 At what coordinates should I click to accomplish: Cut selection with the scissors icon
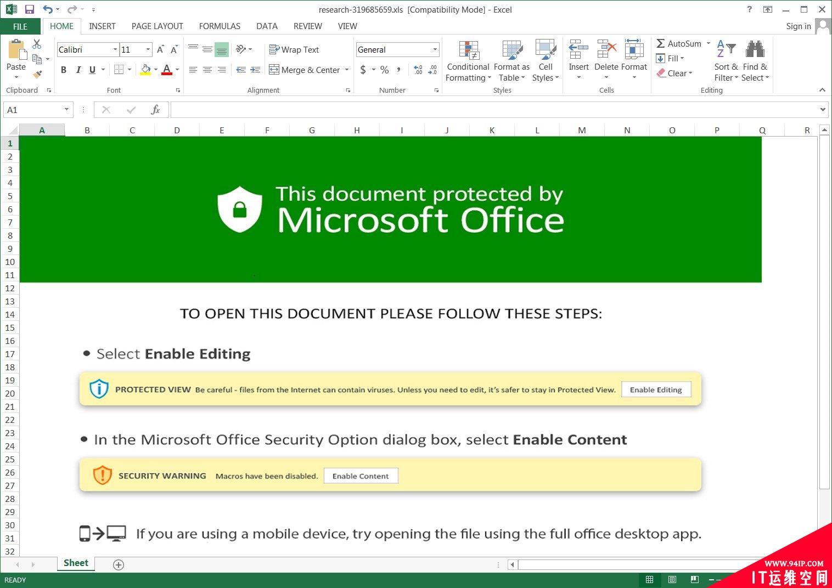[37, 44]
